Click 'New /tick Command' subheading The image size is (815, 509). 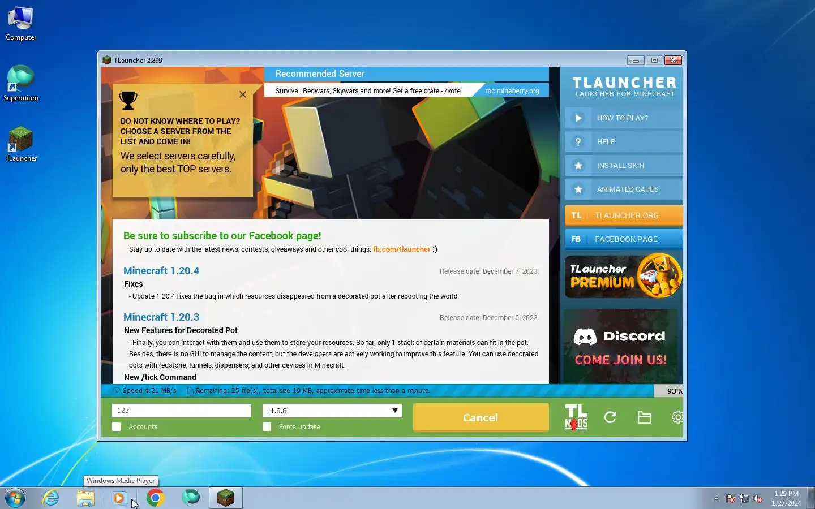[160, 377]
